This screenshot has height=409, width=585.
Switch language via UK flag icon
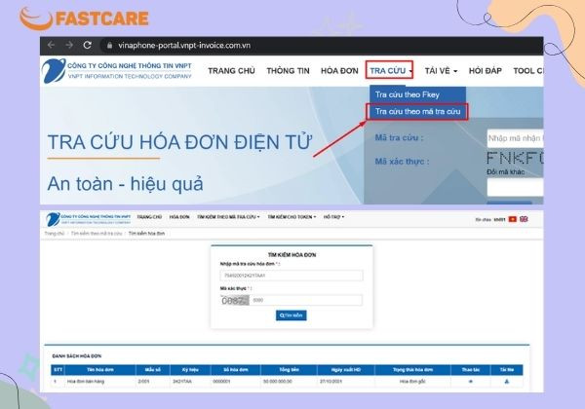tap(524, 219)
